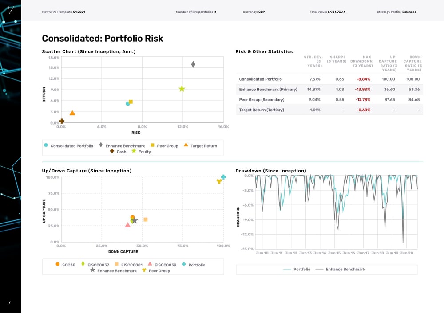The height and width of the screenshot is (313, 444).
Task: Click the 1.03 Sharpe ratio value
Action: point(340,90)
